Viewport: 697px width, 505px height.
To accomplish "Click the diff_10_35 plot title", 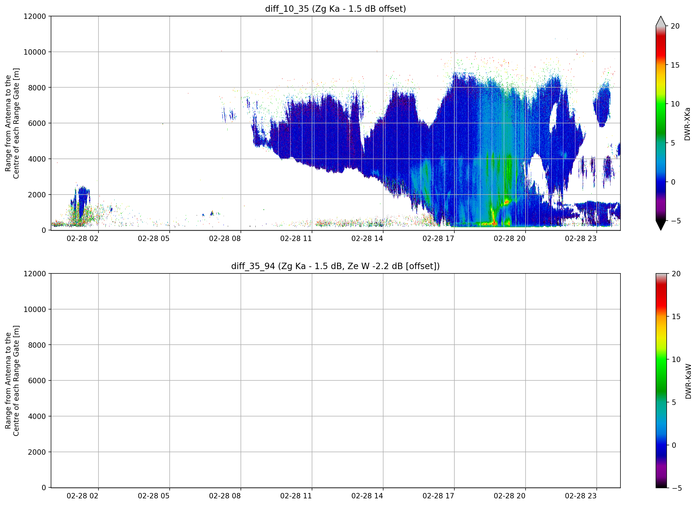I will click(x=335, y=9).
